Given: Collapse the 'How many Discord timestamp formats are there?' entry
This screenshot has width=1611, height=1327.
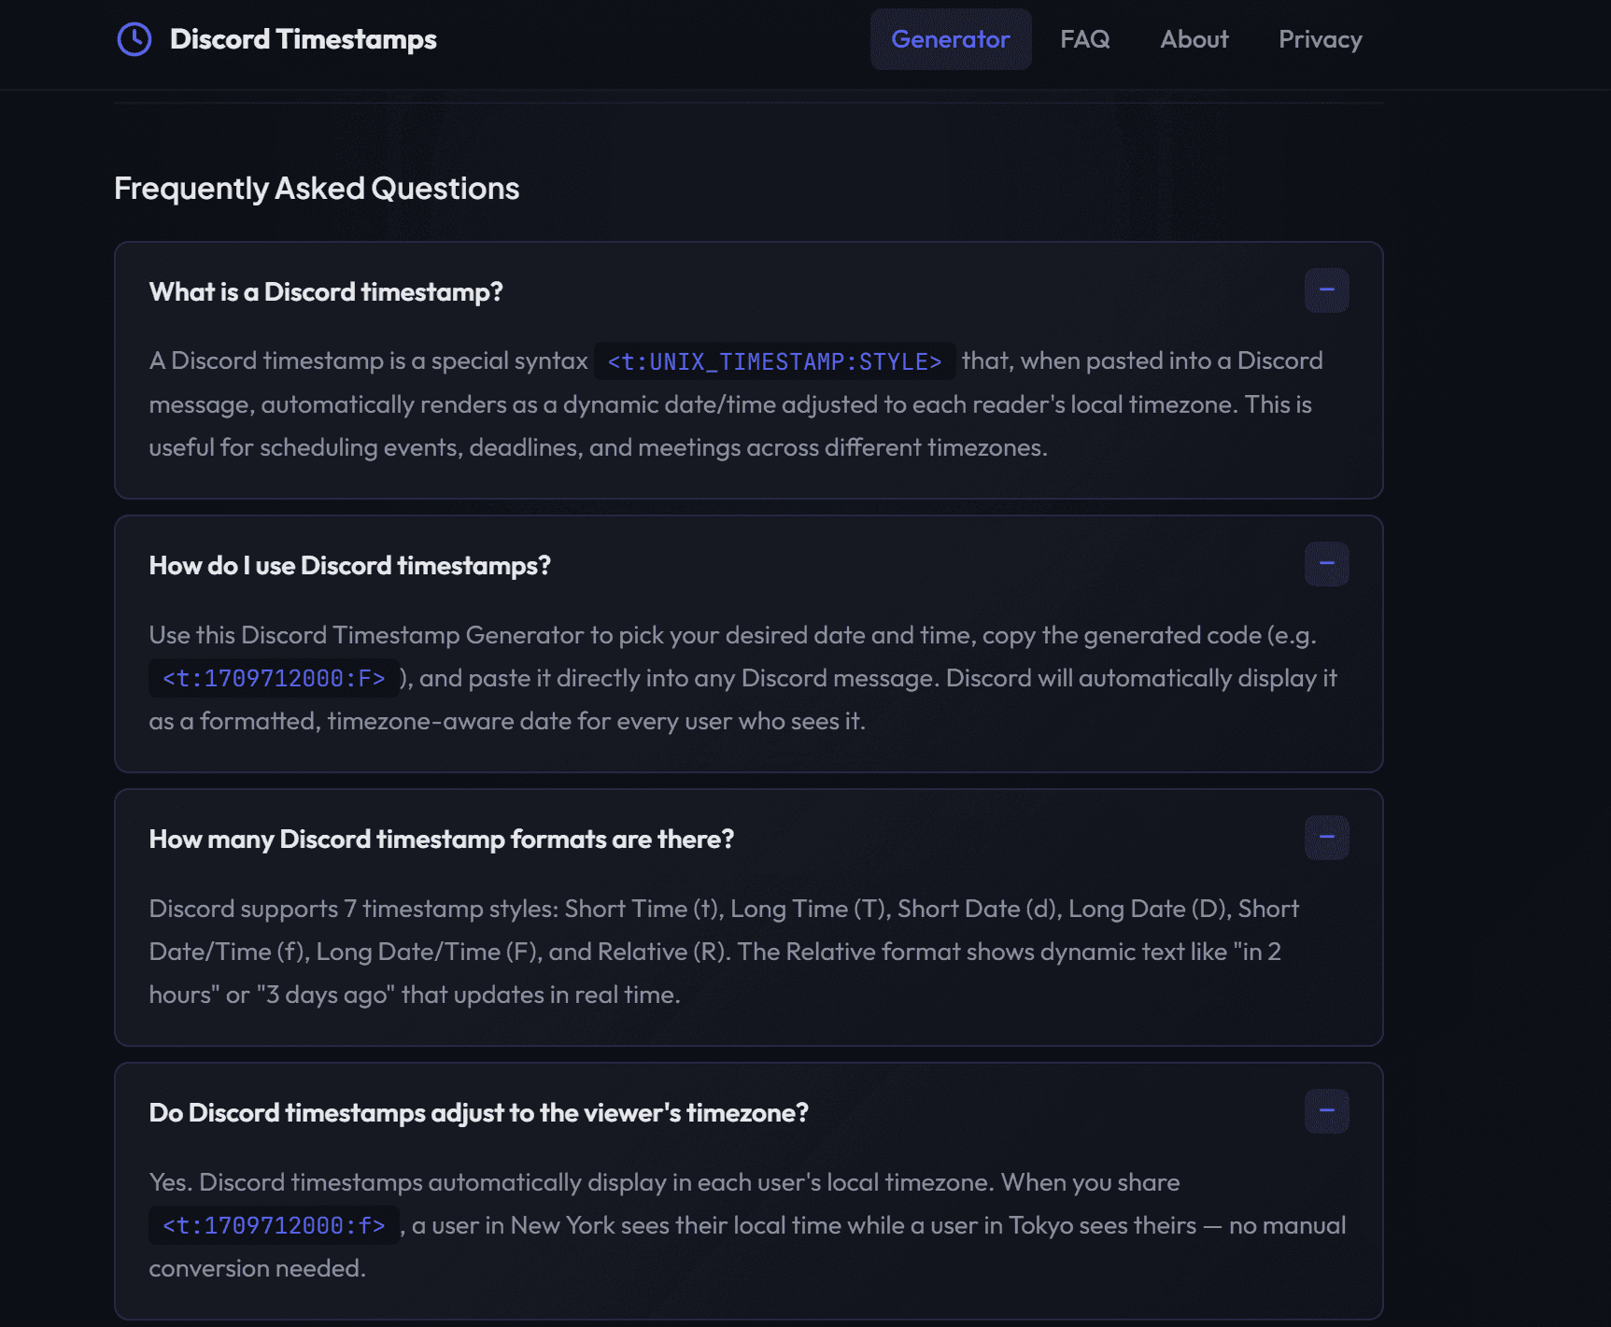Looking at the screenshot, I should point(1325,838).
